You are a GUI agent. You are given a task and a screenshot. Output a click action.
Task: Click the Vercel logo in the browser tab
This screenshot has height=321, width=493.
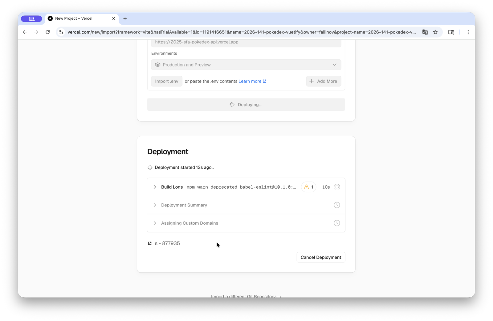pyautogui.click(x=50, y=18)
